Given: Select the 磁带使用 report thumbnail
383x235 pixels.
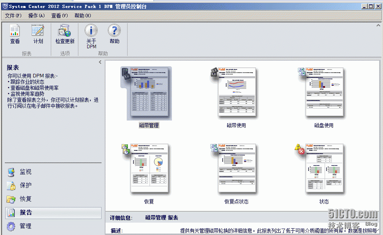Looking at the screenshot, I should 236,92.
